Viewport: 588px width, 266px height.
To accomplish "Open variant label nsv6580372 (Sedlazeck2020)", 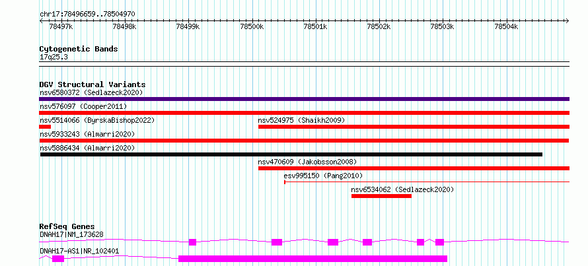I will [x=91, y=92].
